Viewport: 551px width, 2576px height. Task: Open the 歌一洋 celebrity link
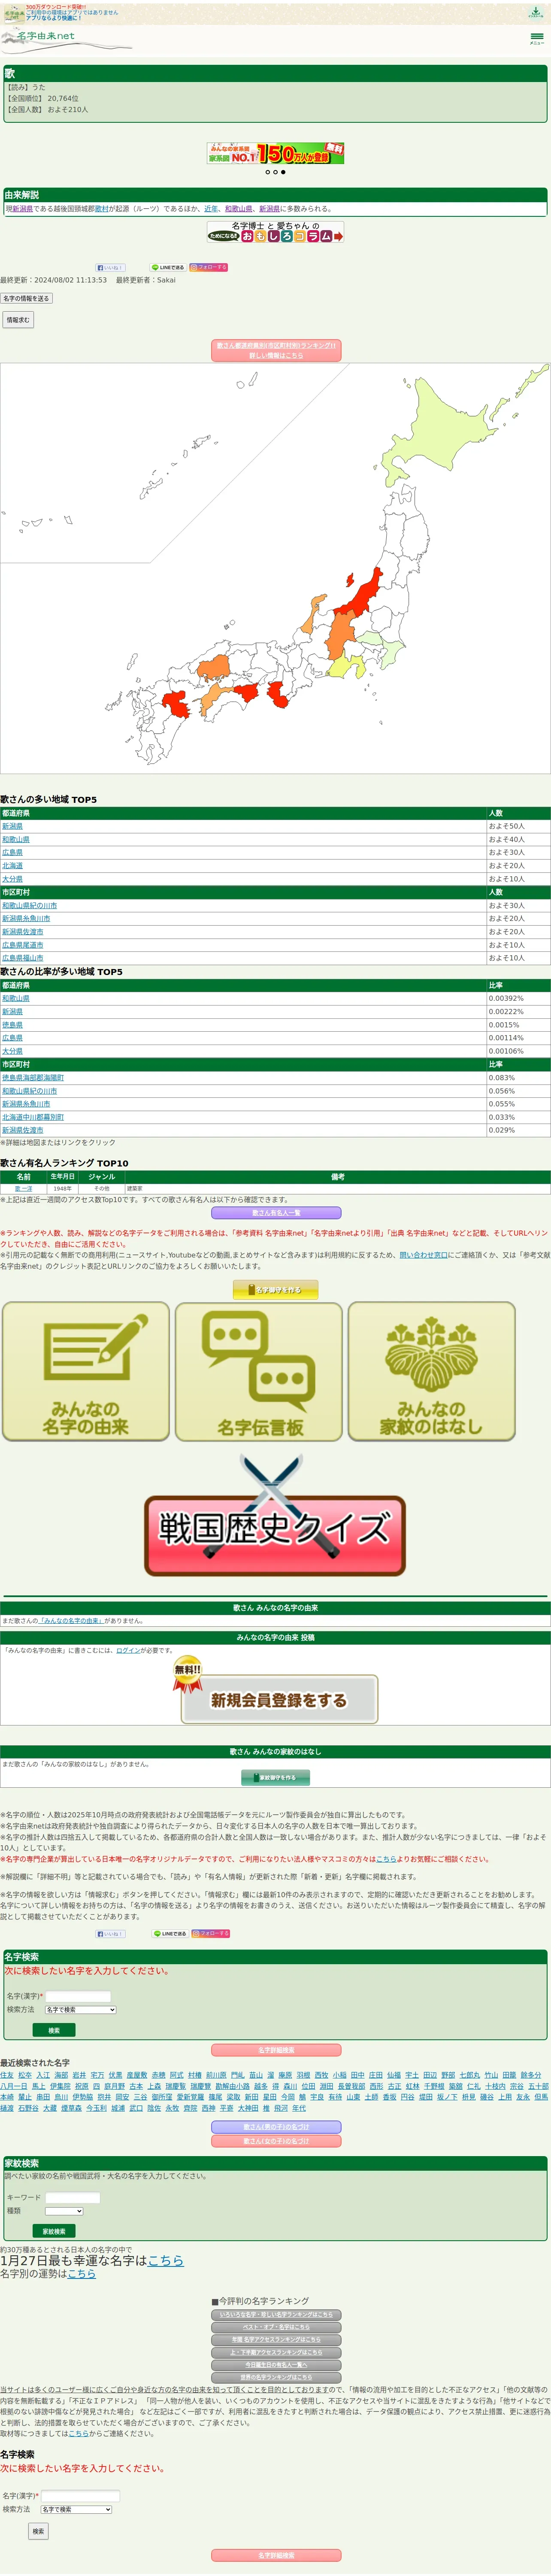pyautogui.click(x=23, y=1189)
